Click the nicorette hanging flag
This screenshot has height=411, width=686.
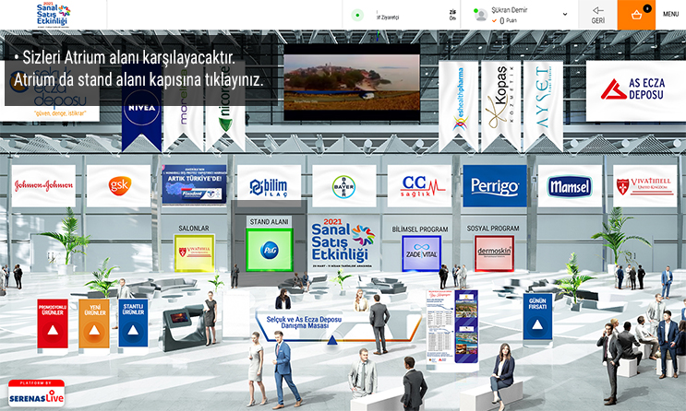point(225,108)
